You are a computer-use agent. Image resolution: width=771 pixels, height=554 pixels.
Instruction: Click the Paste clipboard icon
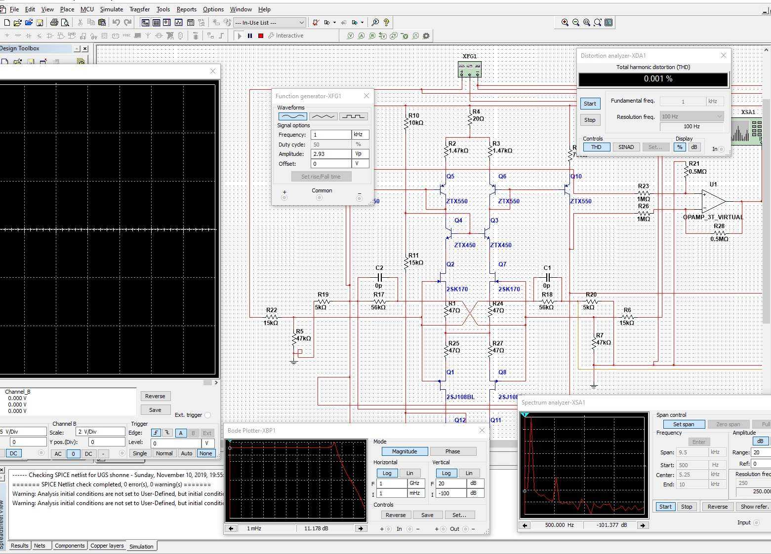point(102,23)
